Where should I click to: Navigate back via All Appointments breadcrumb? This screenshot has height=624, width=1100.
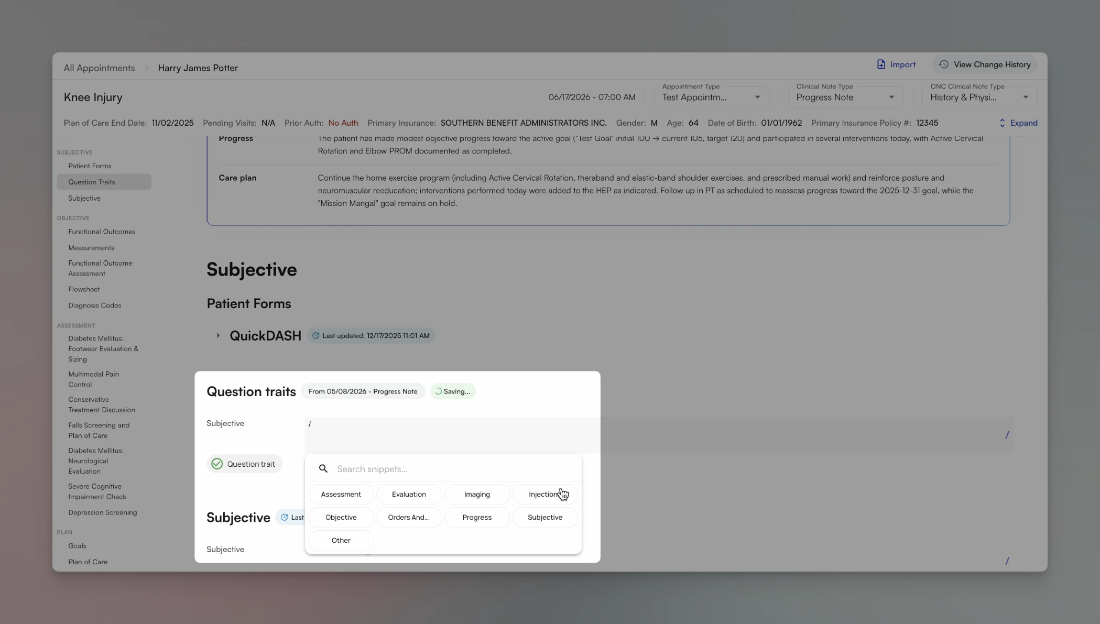click(99, 68)
